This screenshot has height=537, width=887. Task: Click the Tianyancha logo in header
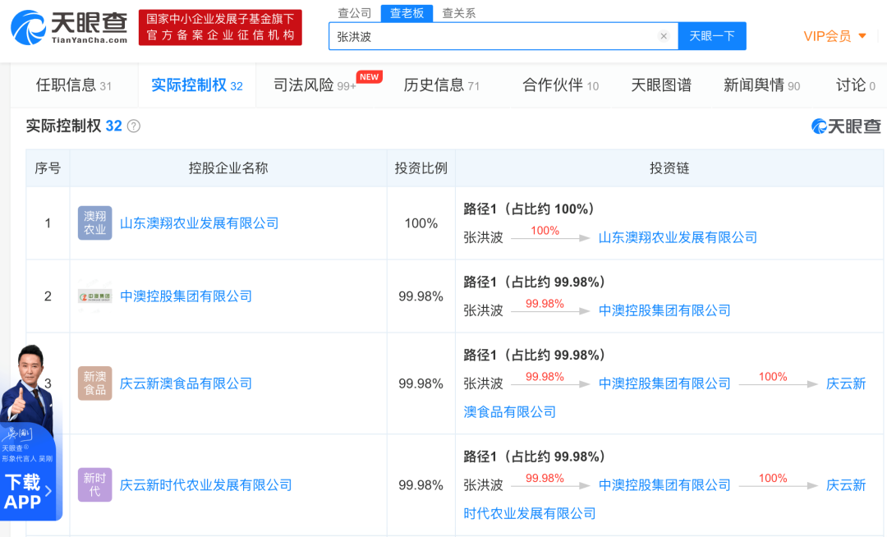tap(69, 27)
